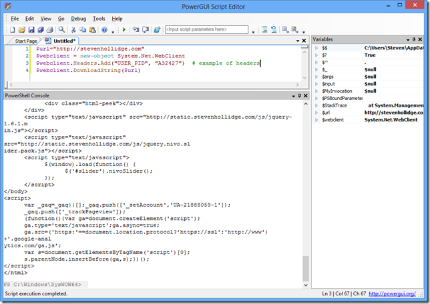Viewport: 430px width, 304px height.
Task: Click the input script parameters field
Action: pos(206,29)
